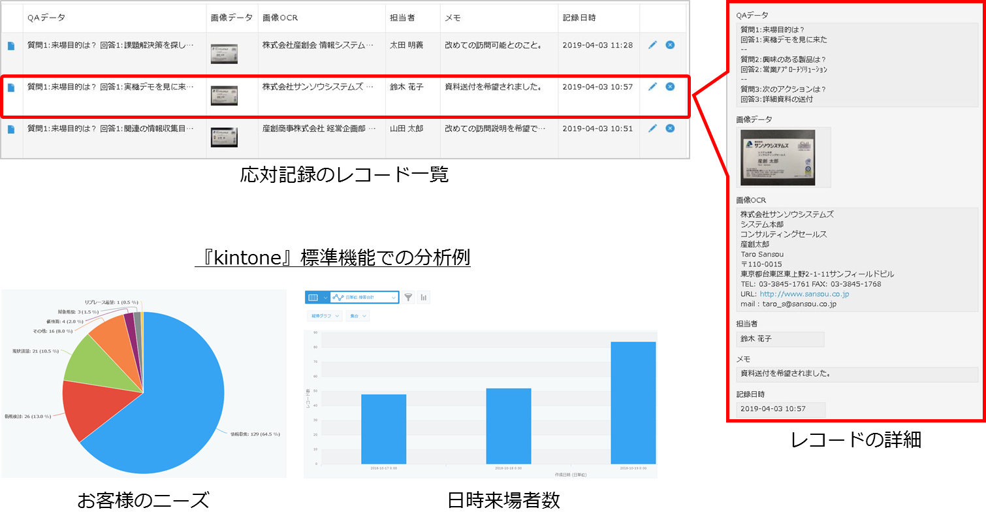Edit the 鈴木 花子 record with pencil icon
986x525 pixels.
pos(652,87)
